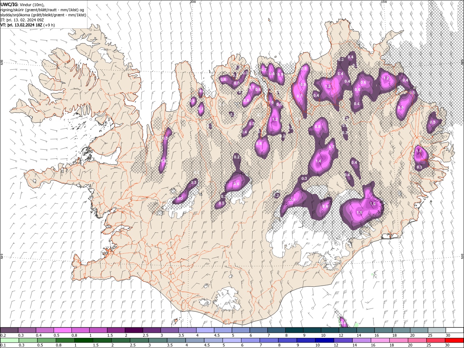Click the 'VT: þri. 13.02.2024 18Z (+9 h)' line
Viewport: 464px width, 348px height.
pyautogui.click(x=28, y=25)
